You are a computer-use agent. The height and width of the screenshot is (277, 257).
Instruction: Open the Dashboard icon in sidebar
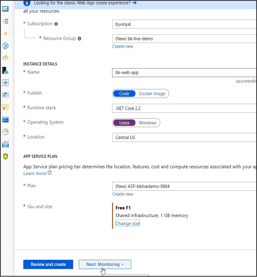(5, 9)
